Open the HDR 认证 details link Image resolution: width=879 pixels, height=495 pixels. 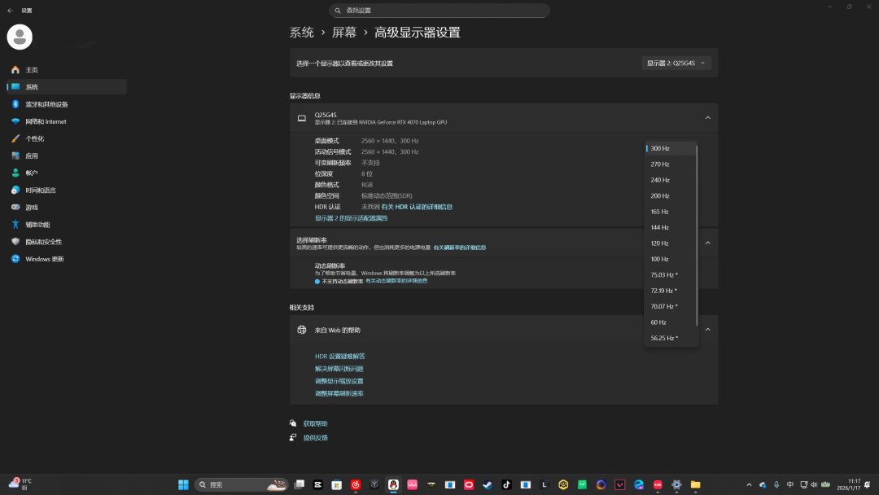pyautogui.click(x=417, y=207)
